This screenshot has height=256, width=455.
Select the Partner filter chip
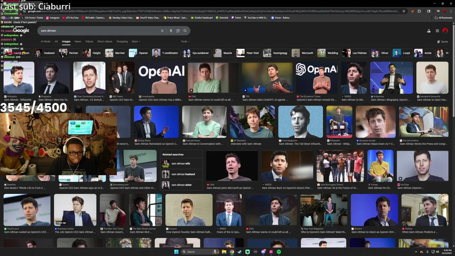click(x=69, y=53)
